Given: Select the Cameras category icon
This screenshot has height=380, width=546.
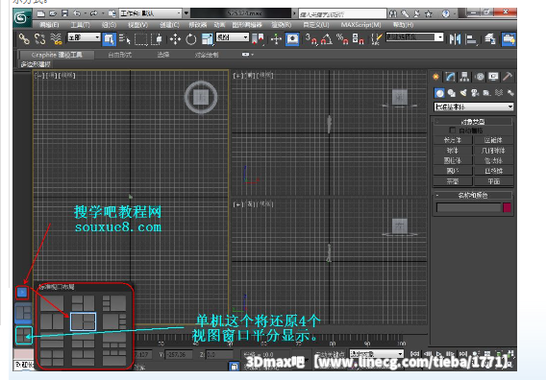Looking at the screenshot, I should [475, 93].
